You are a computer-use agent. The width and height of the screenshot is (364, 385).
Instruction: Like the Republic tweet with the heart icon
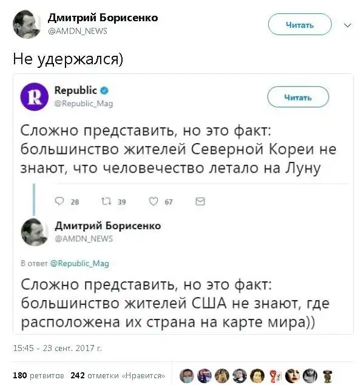pyautogui.click(x=153, y=201)
